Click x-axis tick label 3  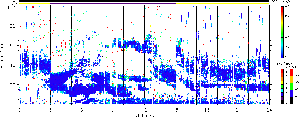pyautogui.click(x=51, y=110)
